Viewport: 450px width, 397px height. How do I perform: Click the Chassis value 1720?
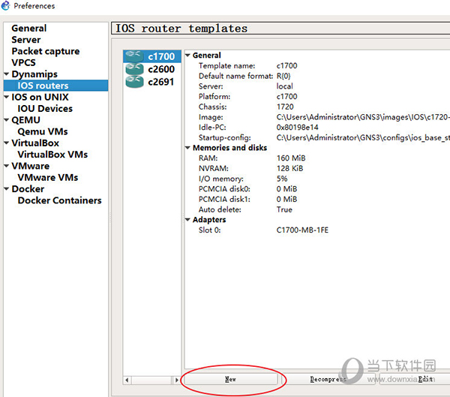[x=285, y=107]
